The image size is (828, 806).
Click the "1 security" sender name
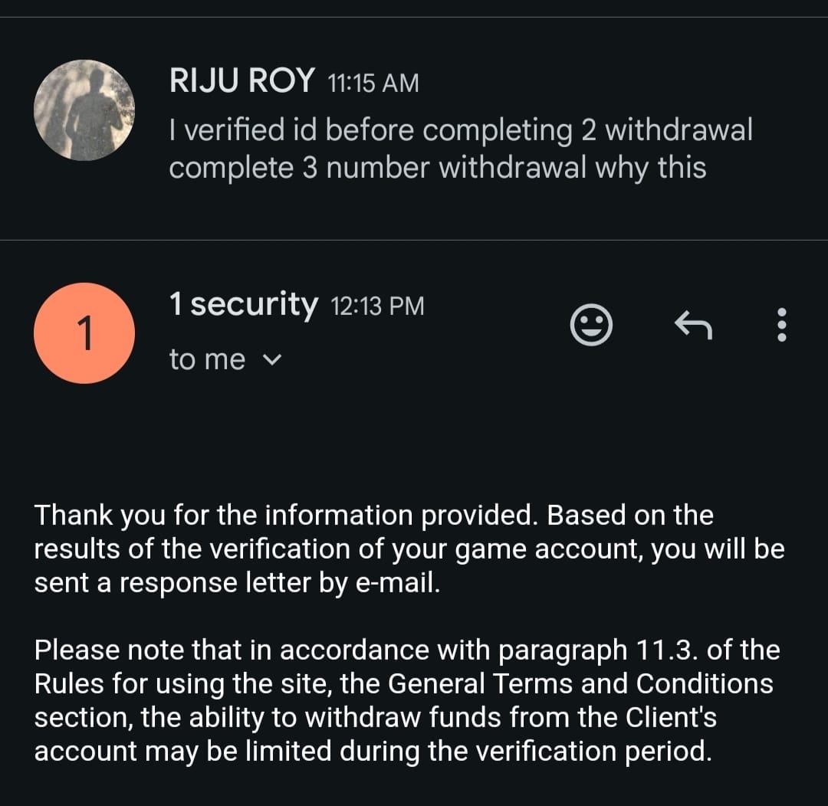[243, 305]
